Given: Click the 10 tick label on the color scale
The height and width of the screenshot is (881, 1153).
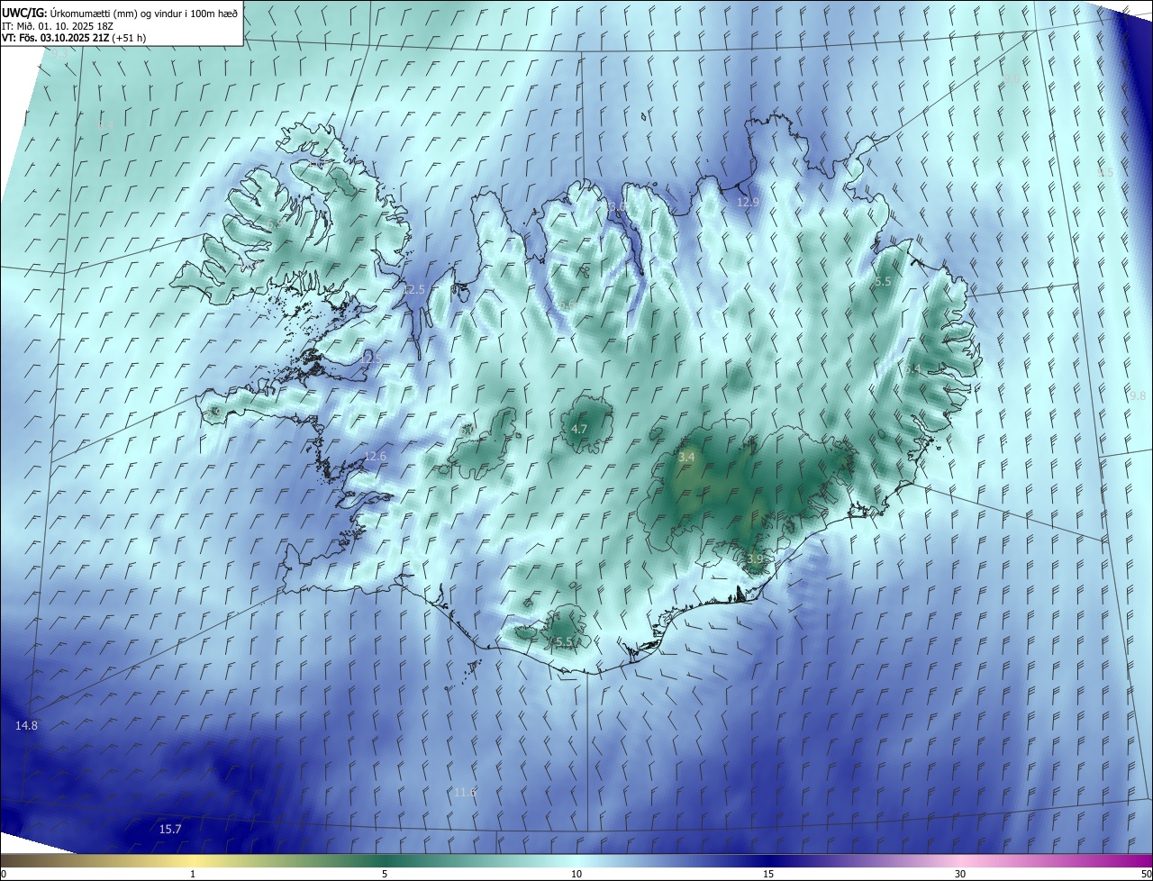Looking at the screenshot, I should 576,874.
